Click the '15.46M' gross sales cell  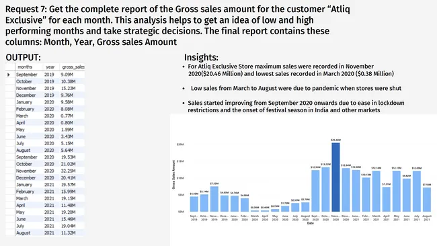pyautogui.click(x=68, y=219)
